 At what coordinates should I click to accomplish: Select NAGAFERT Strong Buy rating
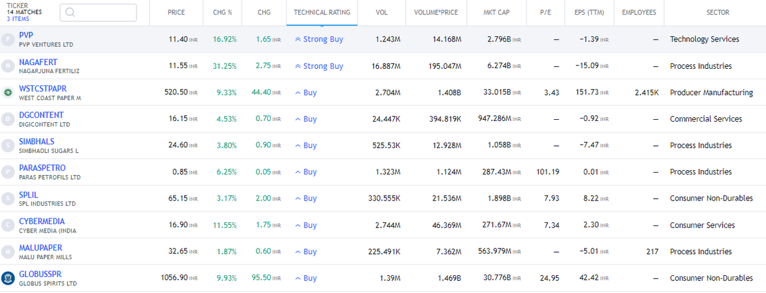(319, 66)
